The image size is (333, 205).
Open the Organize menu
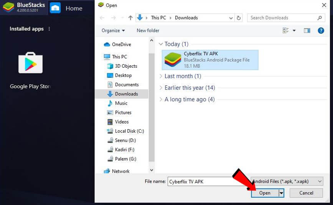(x=113, y=30)
